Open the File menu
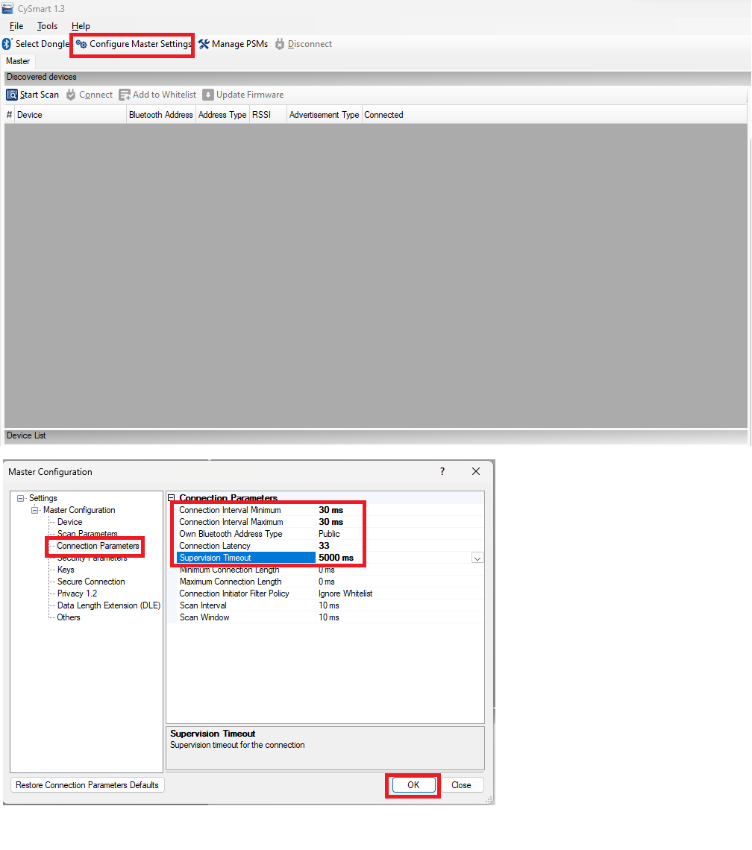The width and height of the screenshot is (752, 850). (16, 26)
